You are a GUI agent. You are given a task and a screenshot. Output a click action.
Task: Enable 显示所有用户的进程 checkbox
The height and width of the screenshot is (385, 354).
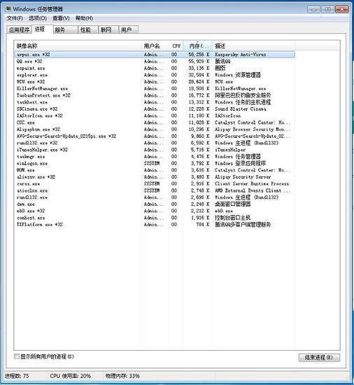point(17,356)
